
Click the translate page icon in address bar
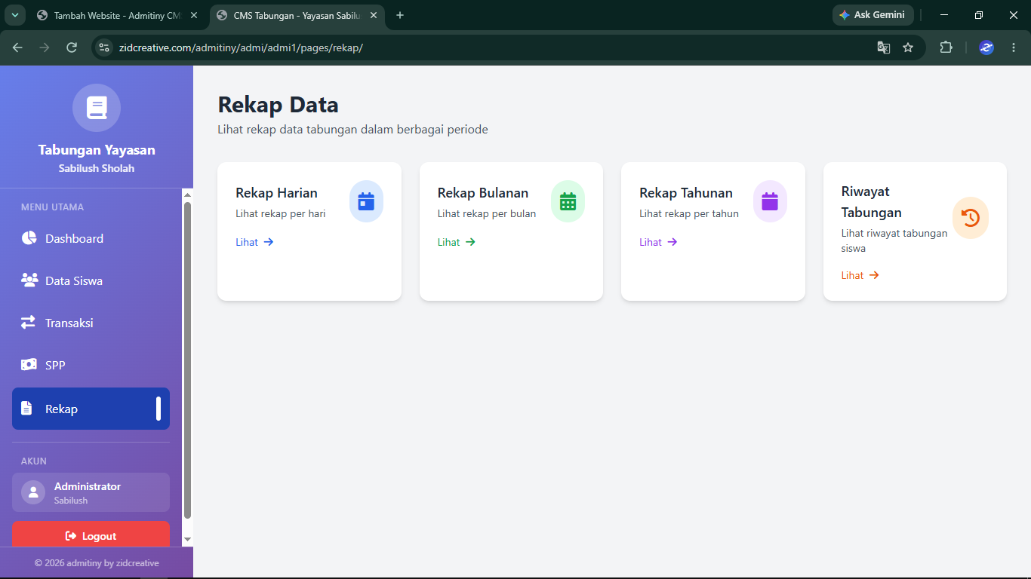coord(883,47)
